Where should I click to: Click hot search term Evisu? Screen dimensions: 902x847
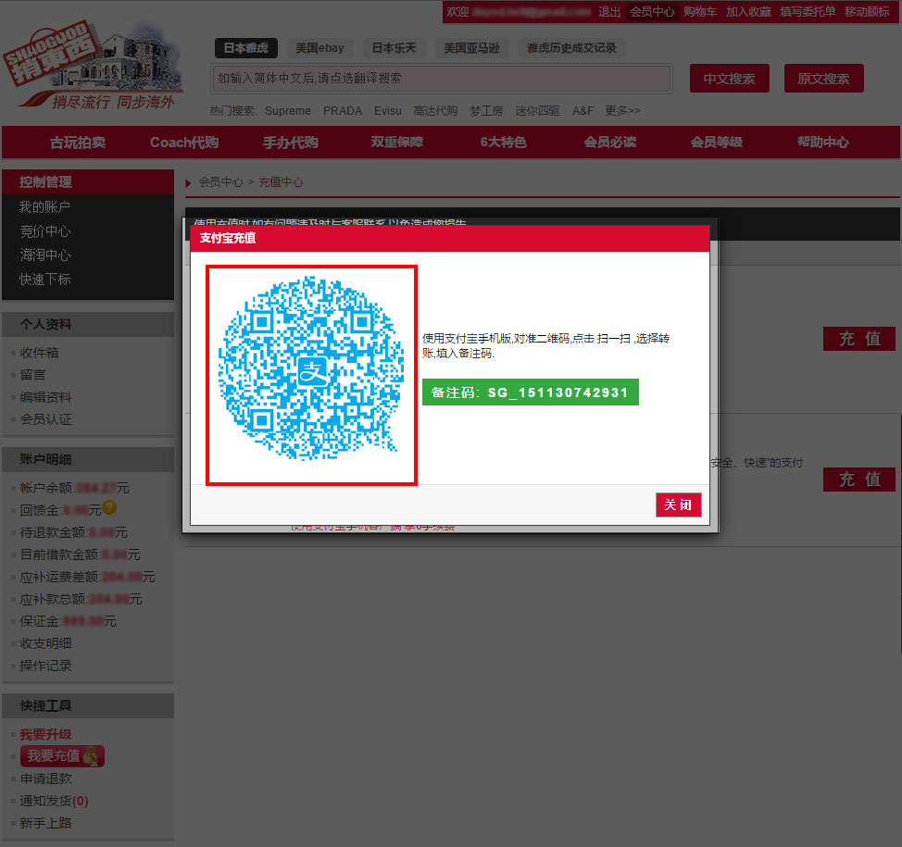click(x=388, y=110)
